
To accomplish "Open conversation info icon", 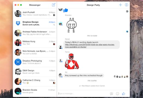I will pyautogui.click(x=126, y=5).
